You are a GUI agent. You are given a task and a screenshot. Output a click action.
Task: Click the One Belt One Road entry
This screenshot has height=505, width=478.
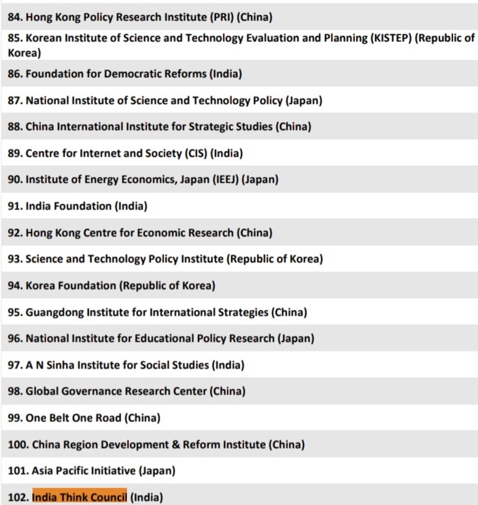pos(83,418)
